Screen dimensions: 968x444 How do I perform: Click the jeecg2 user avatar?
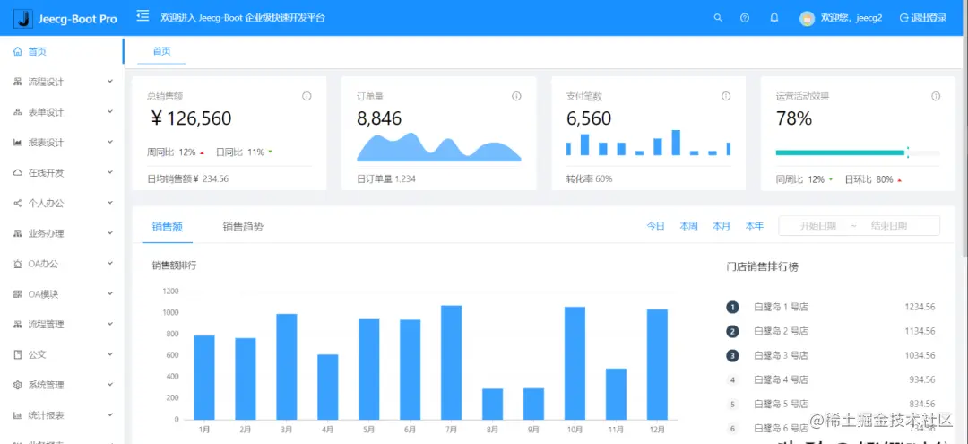807,19
